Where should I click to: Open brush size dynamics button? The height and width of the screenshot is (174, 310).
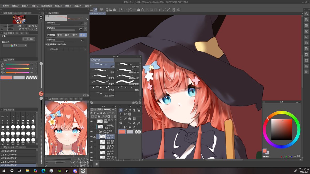86,23
